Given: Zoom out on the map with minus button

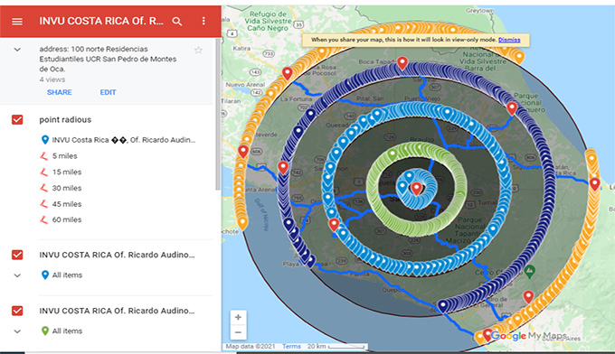Looking at the screenshot, I should [238, 332].
